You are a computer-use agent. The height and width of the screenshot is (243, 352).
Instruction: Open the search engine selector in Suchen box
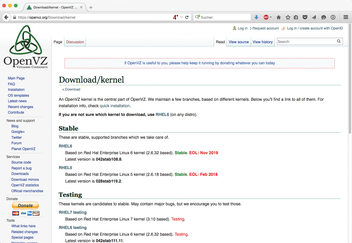click(198, 17)
